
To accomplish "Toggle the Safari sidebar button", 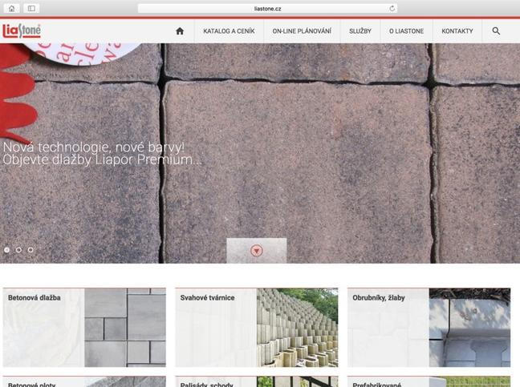I will click(x=31, y=8).
